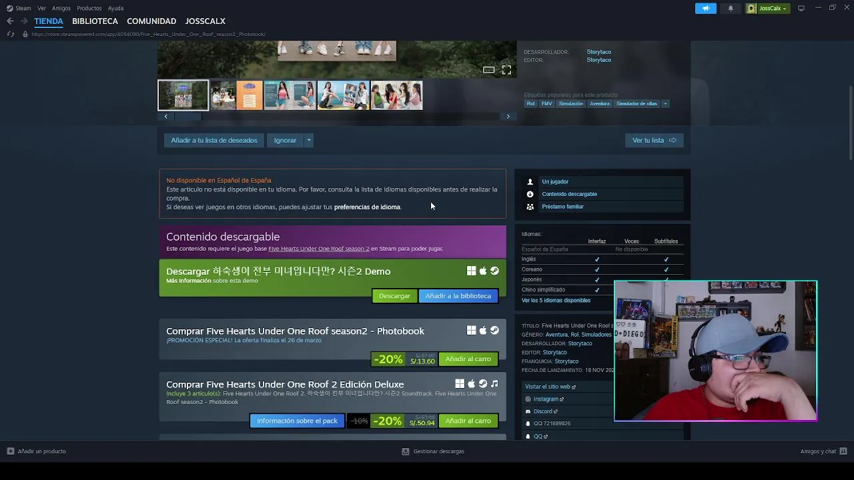The image size is (854, 480).
Task: Click the arrow icon on Ver tu lista
Action: point(673,140)
